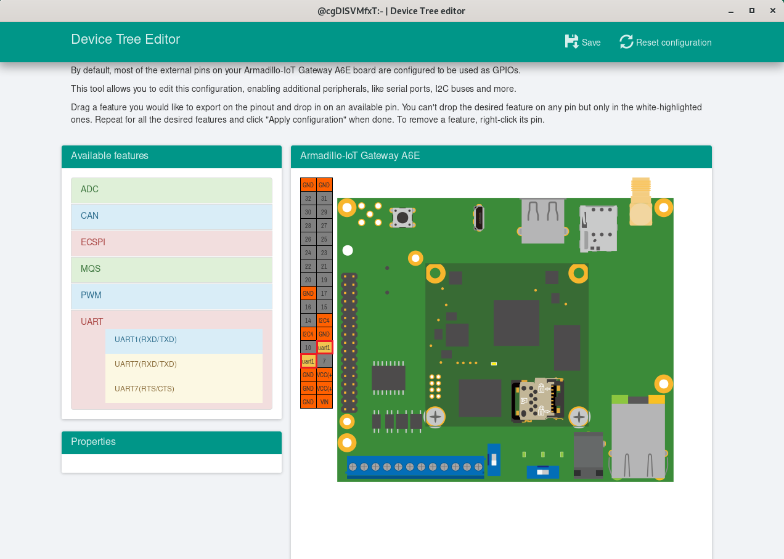
Task: Choose the UART7(RTS/CTS) feature
Action: coord(184,390)
